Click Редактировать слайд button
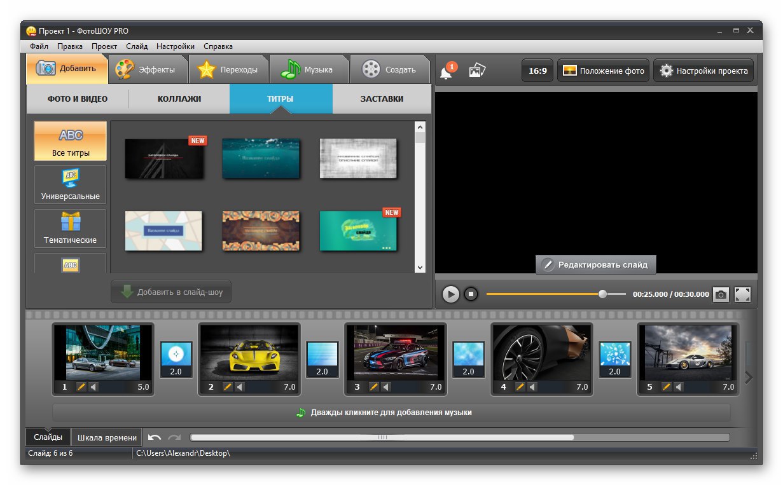This screenshot has width=783, height=485. [x=595, y=264]
